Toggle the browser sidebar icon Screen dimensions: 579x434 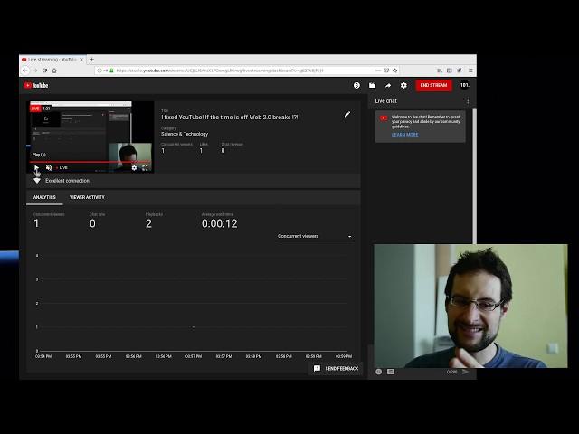(450, 71)
